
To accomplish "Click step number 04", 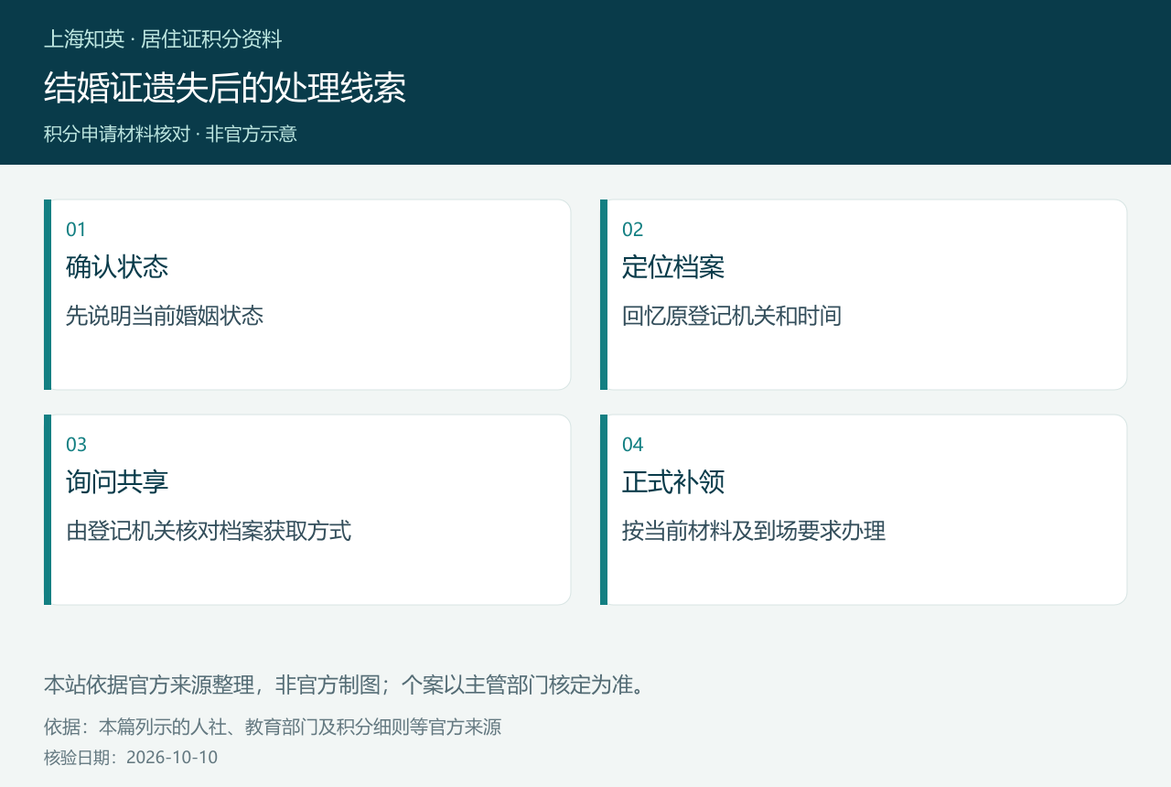I will [633, 445].
